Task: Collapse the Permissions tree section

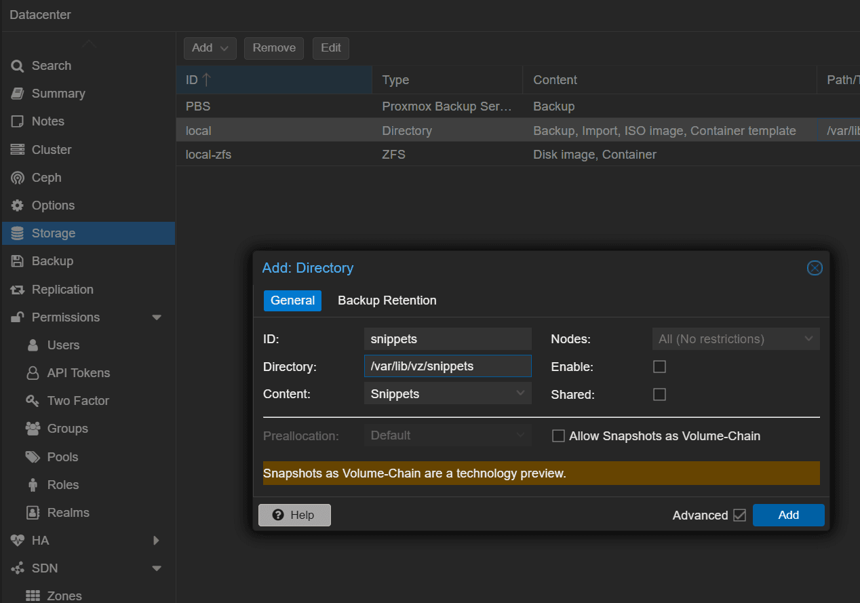Action: tap(157, 317)
